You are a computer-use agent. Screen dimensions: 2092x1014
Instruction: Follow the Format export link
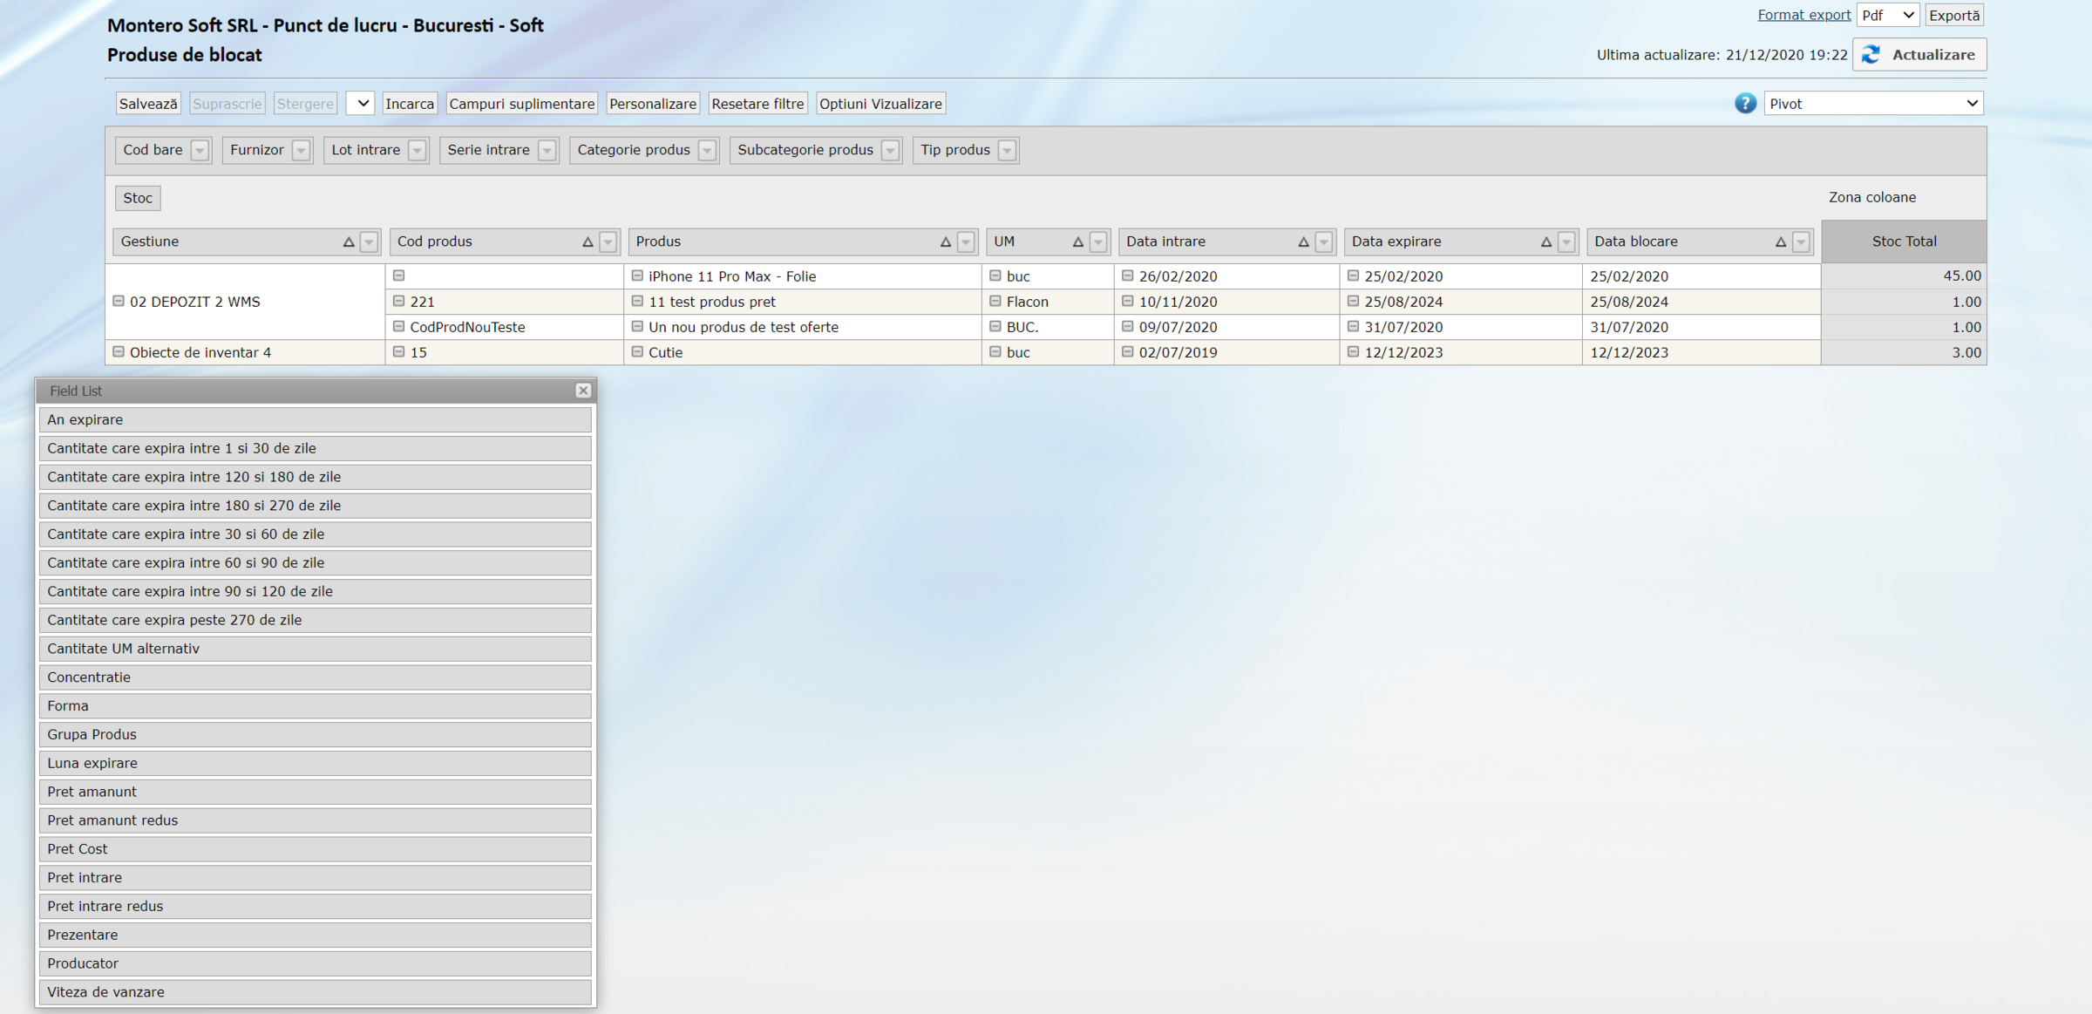[1803, 15]
